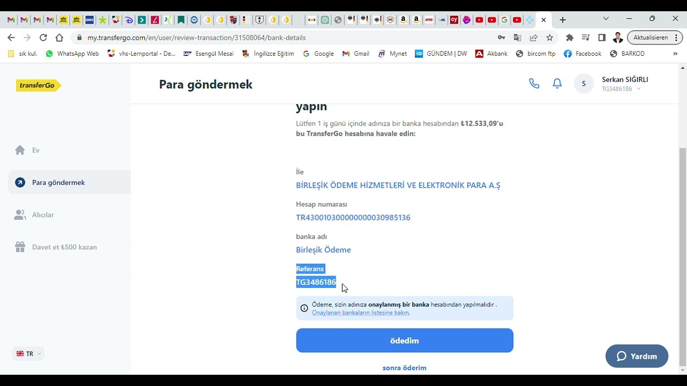Open the Akbank bookmark
687x386 pixels.
[492, 54]
